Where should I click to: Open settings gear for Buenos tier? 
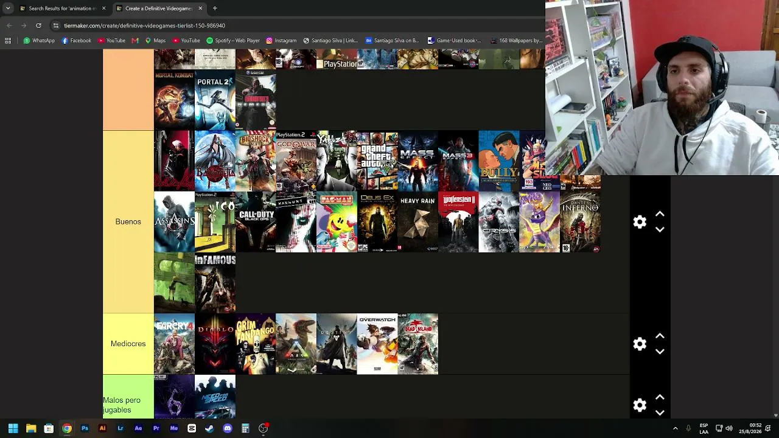point(640,222)
